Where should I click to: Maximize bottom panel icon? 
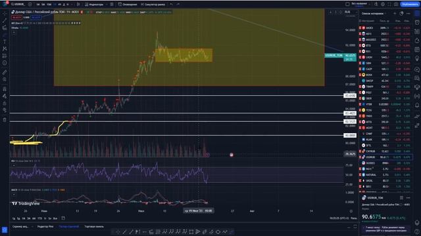[355, 227]
